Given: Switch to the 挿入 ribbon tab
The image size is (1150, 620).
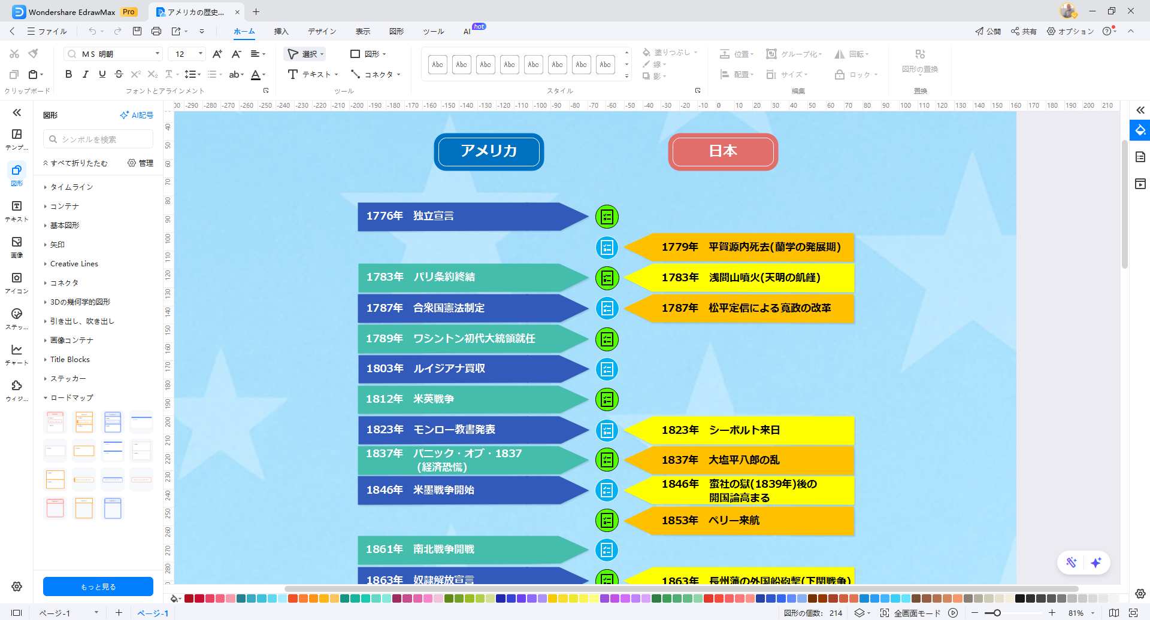Looking at the screenshot, I should 280,31.
